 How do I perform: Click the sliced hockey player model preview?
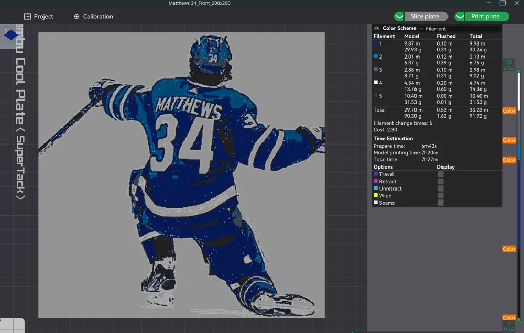point(181,175)
